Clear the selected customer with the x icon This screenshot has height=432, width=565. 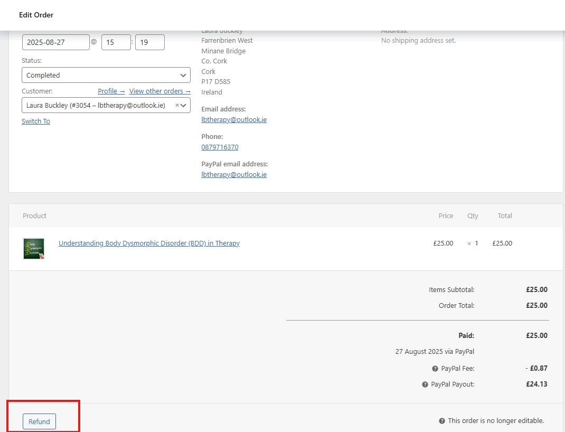[x=177, y=105]
